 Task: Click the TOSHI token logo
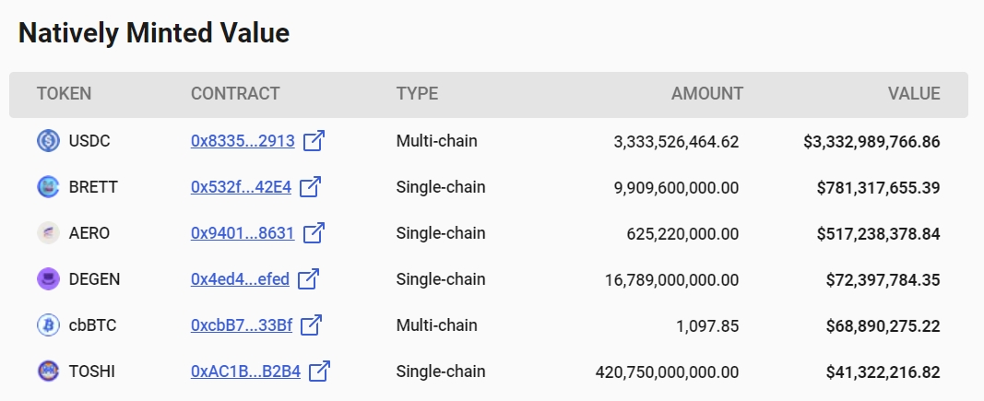[x=48, y=372]
